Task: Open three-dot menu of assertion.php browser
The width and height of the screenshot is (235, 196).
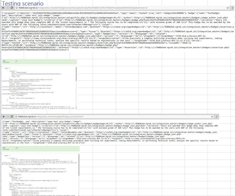Action: click(x=233, y=8)
